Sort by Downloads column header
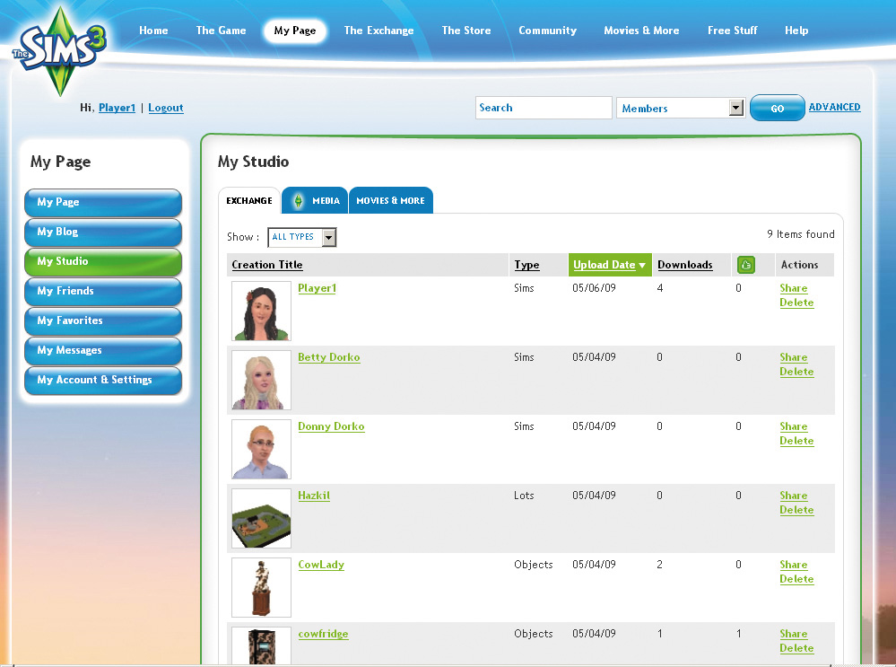The width and height of the screenshot is (896, 667). (684, 265)
